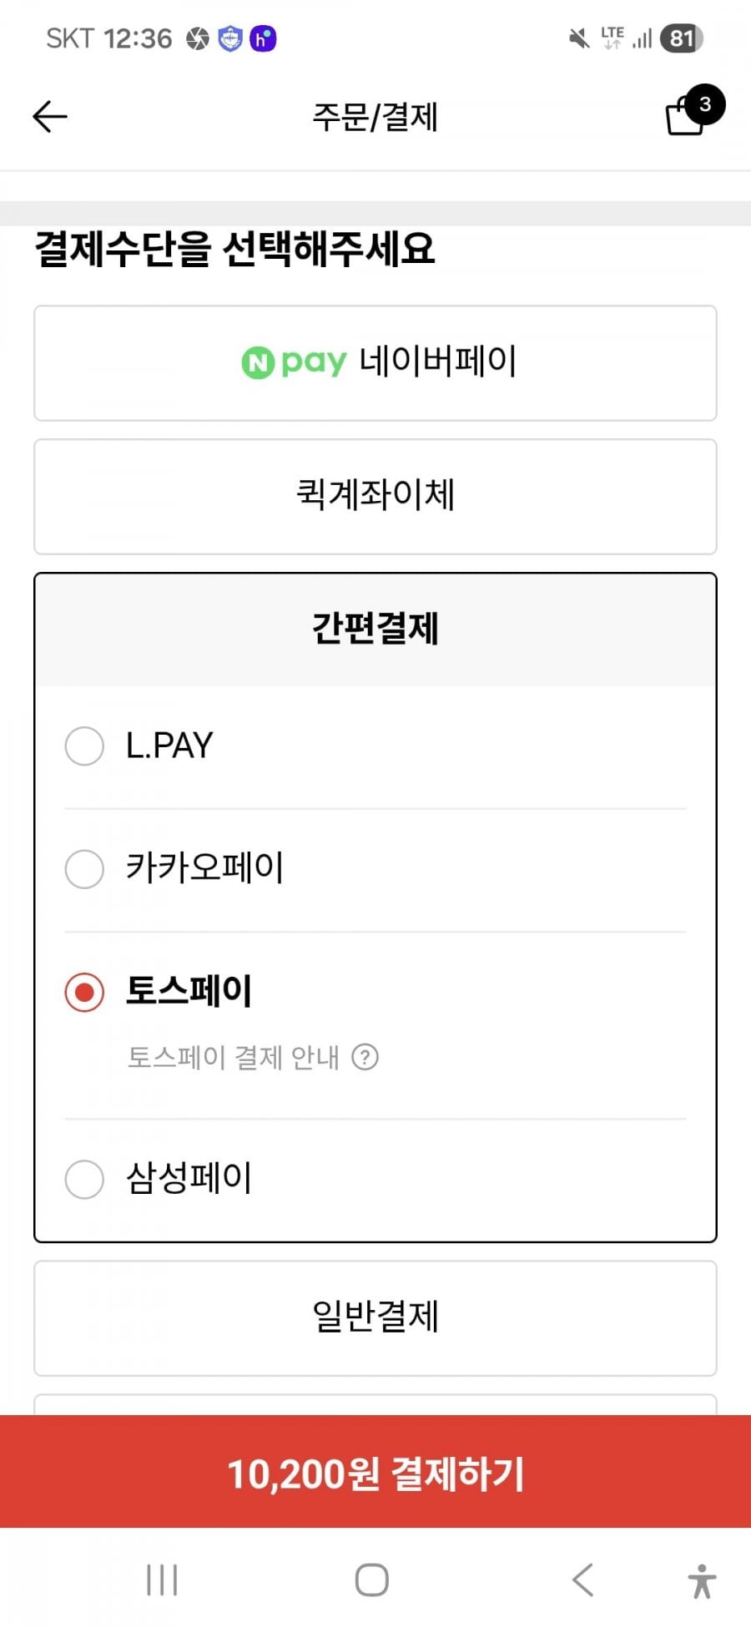This screenshot has height=1628, width=751.
Task: Select the L.PAY radio button
Action: click(x=84, y=746)
